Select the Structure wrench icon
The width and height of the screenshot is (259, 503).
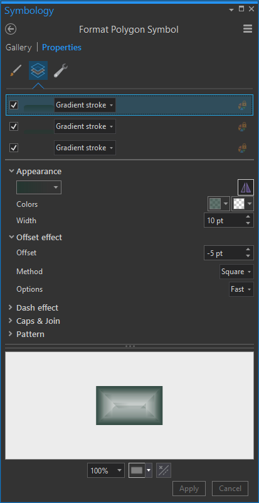pos(60,70)
